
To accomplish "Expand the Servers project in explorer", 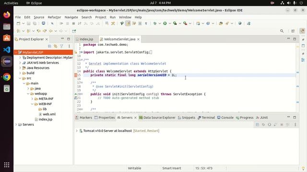I will pyautogui.click(x=16, y=124).
